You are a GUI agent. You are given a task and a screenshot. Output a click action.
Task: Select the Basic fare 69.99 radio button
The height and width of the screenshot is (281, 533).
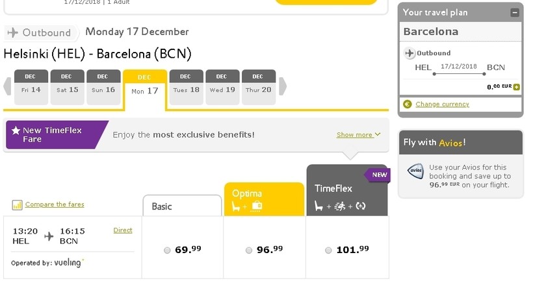168,250
